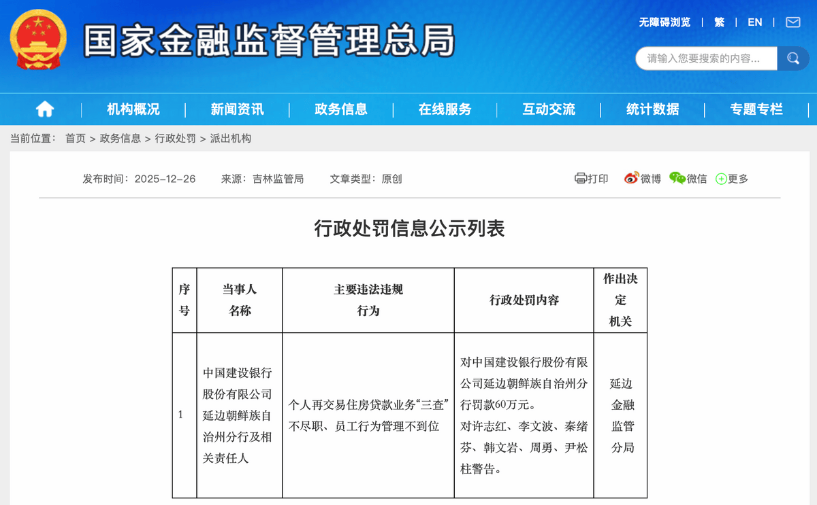The height and width of the screenshot is (505, 817).
Task: Share via the Weibo icon
Action: (631, 179)
